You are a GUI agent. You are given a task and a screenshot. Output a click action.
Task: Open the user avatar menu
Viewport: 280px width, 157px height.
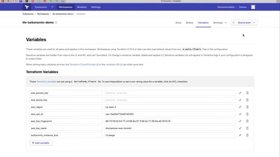pos(253,7)
